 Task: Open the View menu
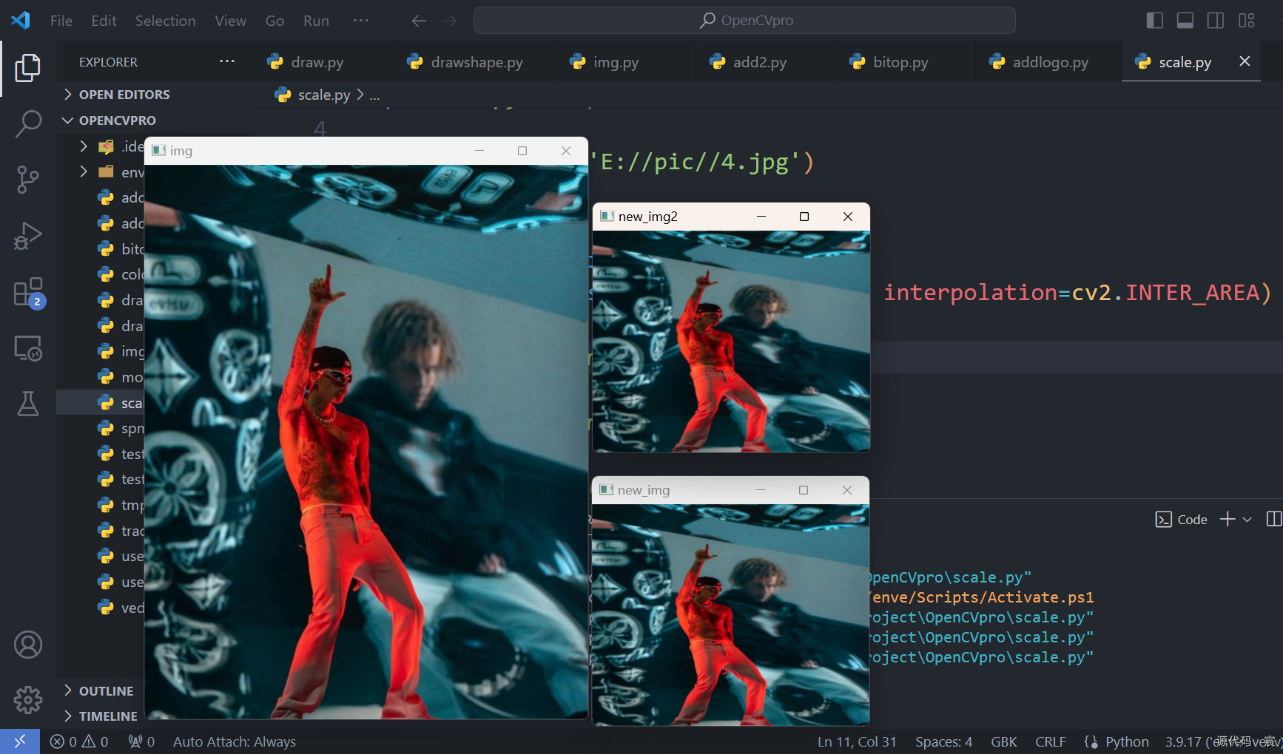(230, 21)
